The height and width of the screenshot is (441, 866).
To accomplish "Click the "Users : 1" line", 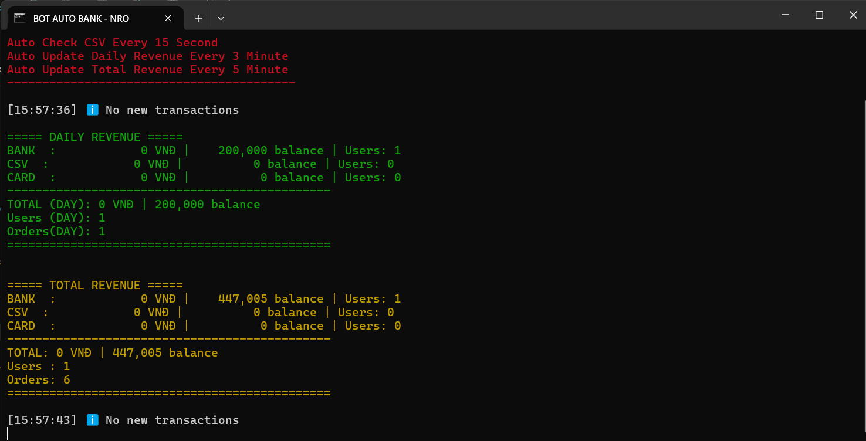I will pos(39,367).
